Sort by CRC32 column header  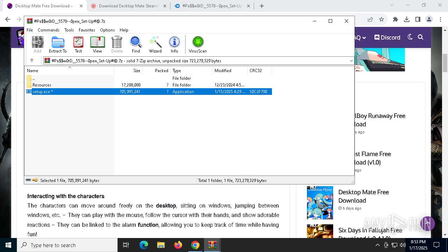tap(259, 70)
